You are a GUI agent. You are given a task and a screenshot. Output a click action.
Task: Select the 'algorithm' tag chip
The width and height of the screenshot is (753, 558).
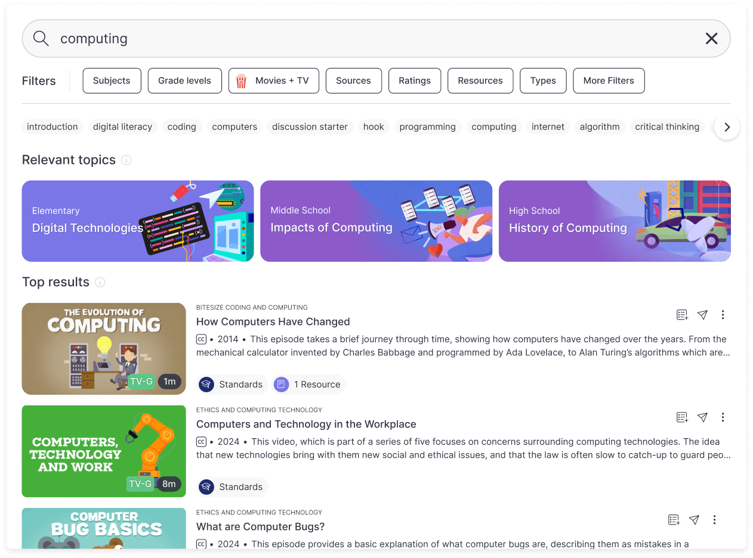click(600, 127)
